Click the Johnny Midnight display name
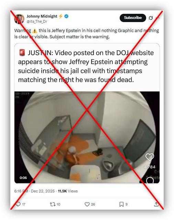174x220 pixels. [x=42, y=16]
